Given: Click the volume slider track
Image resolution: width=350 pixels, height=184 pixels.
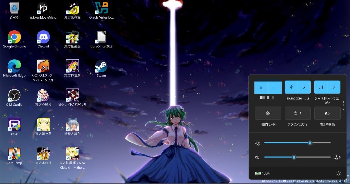Looking at the screenshot, I should (x=297, y=157).
